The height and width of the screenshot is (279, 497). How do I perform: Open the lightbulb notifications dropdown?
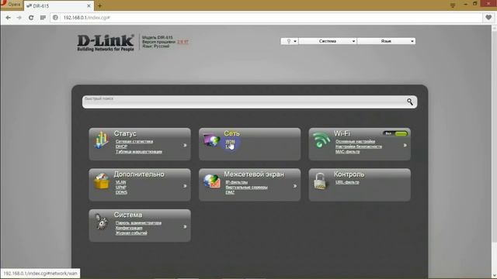(x=290, y=41)
